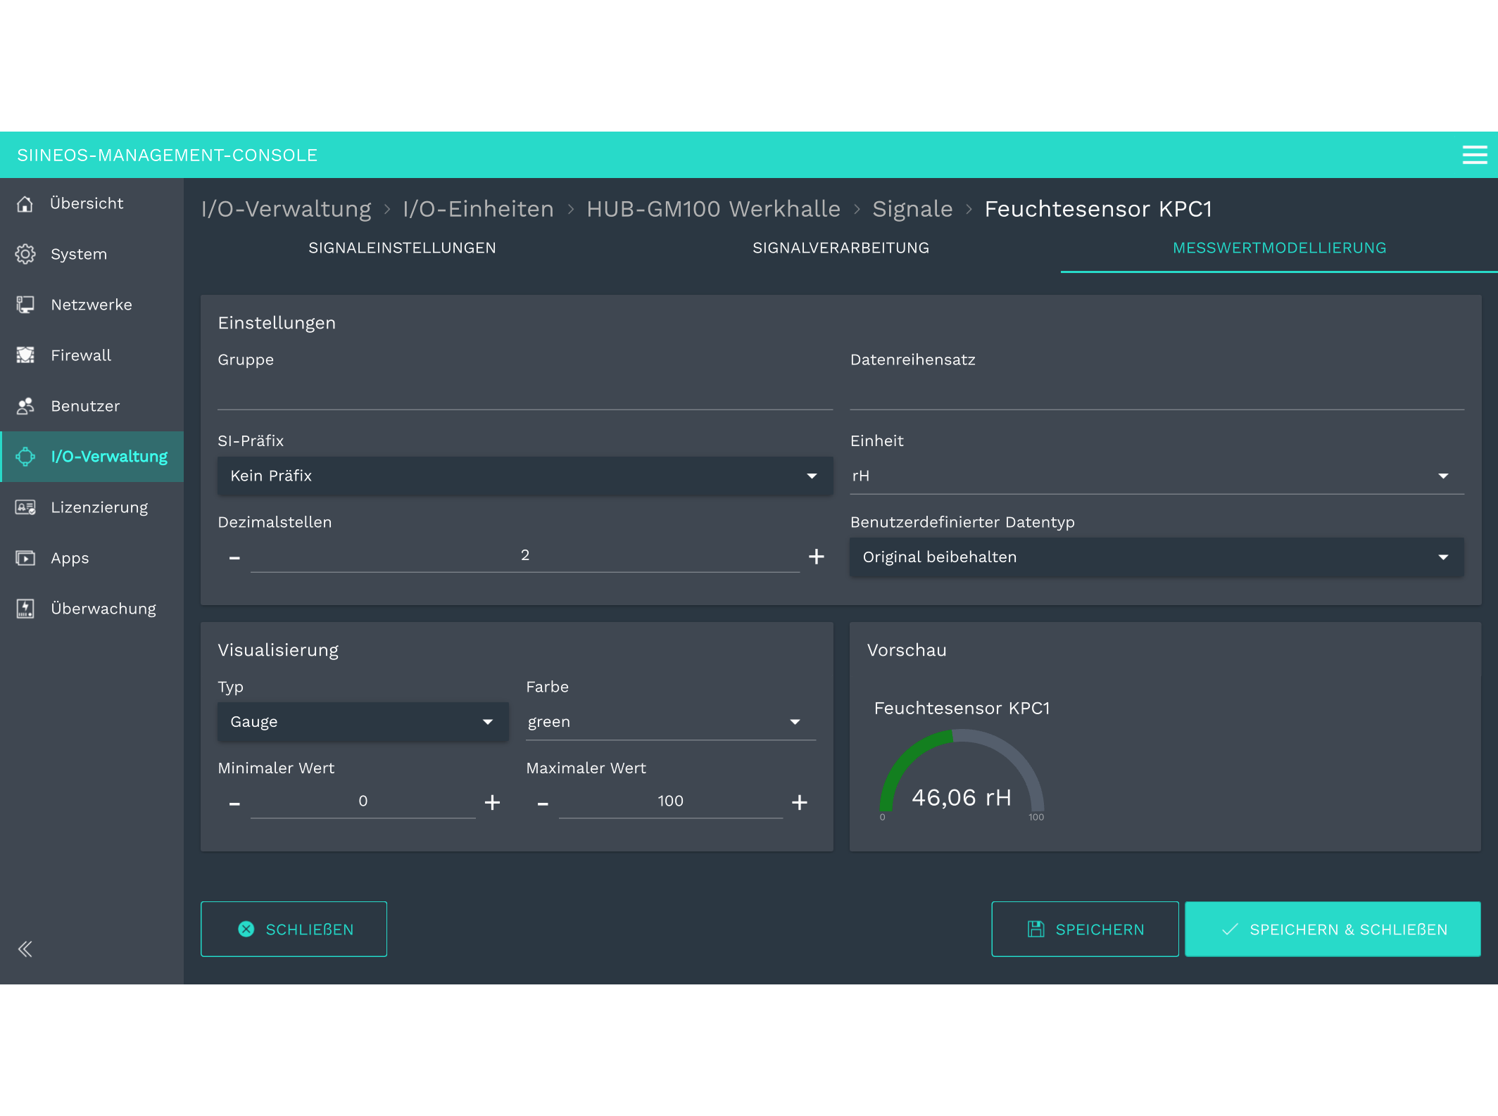Open Übersicht in the sidebar
This screenshot has height=1116, width=1498.
[92, 203]
